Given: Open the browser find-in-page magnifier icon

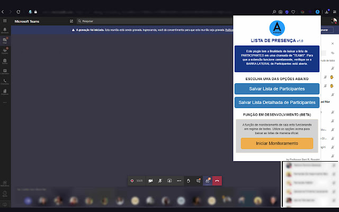Looking at the screenshot, I should point(274,12).
